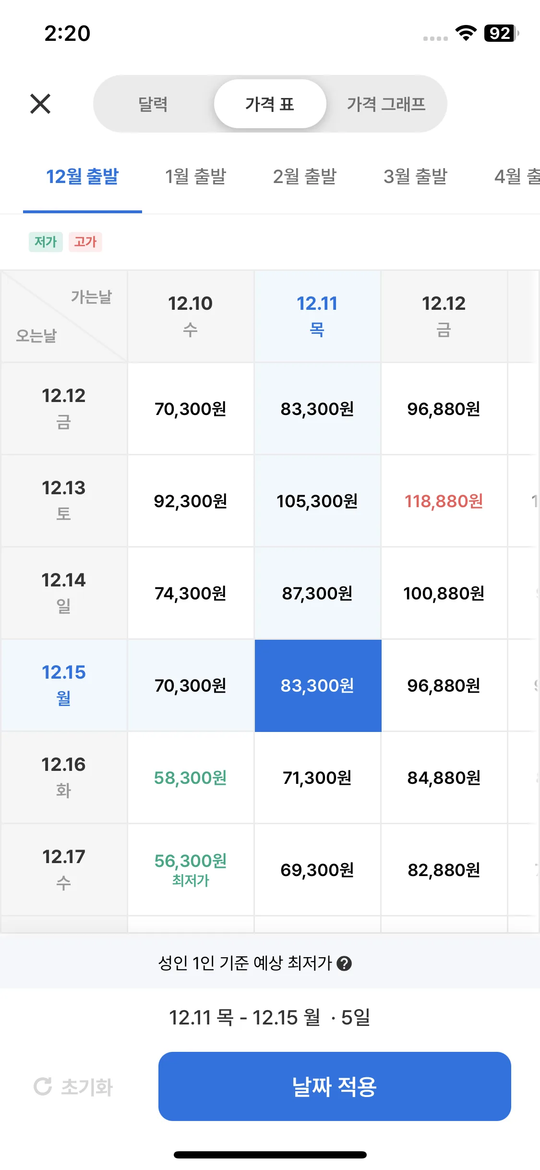This screenshot has height=1170, width=540.
Task: Switch to 달력 calendar view
Action: (153, 104)
